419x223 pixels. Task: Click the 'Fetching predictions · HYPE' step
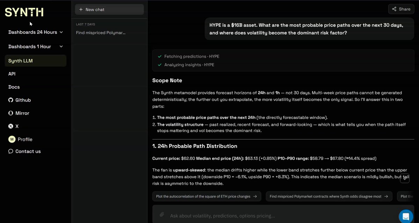(192, 56)
